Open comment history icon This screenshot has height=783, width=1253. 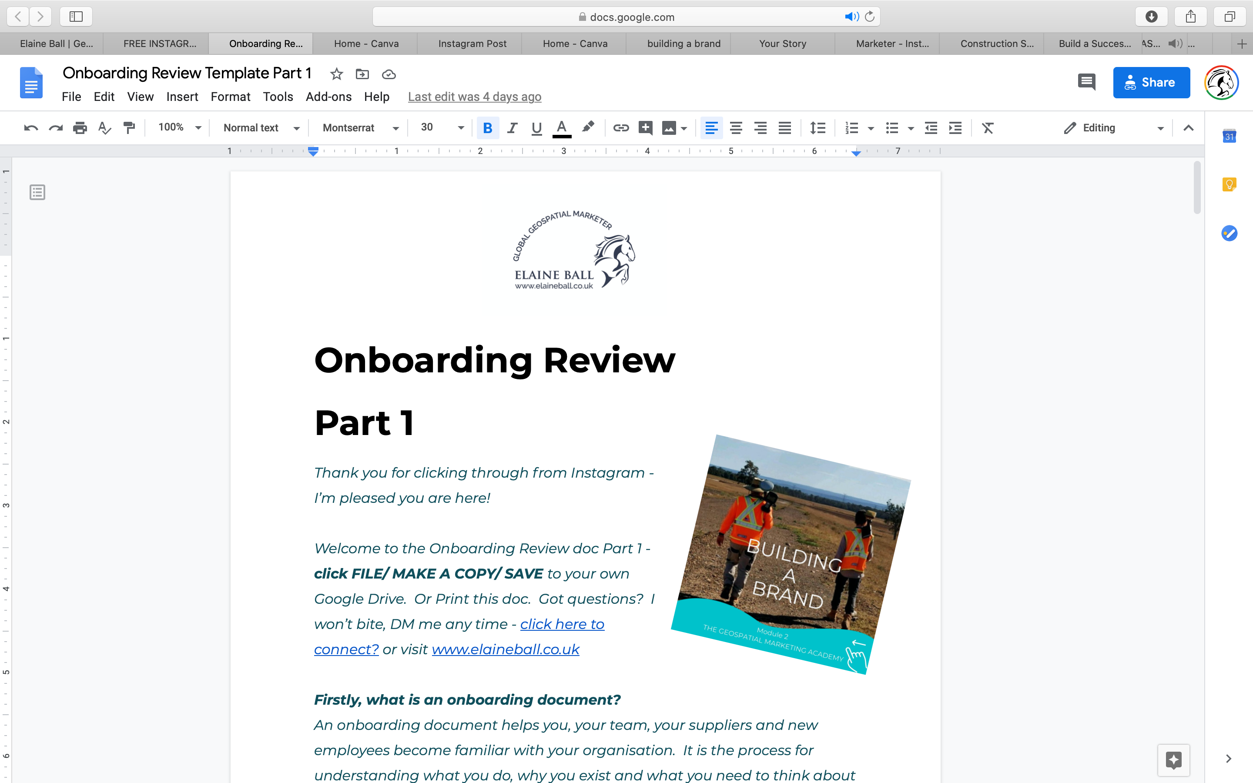click(x=1086, y=82)
